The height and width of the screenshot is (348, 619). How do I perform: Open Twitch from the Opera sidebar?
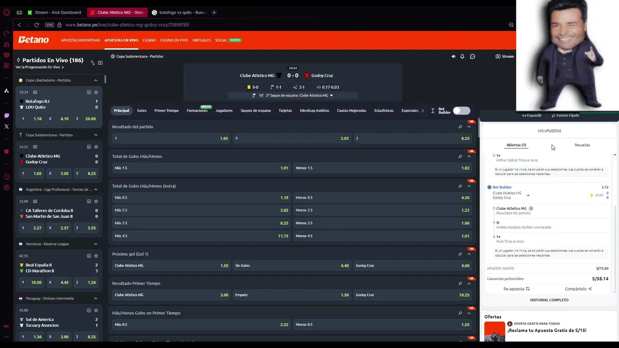[x=6, y=116]
